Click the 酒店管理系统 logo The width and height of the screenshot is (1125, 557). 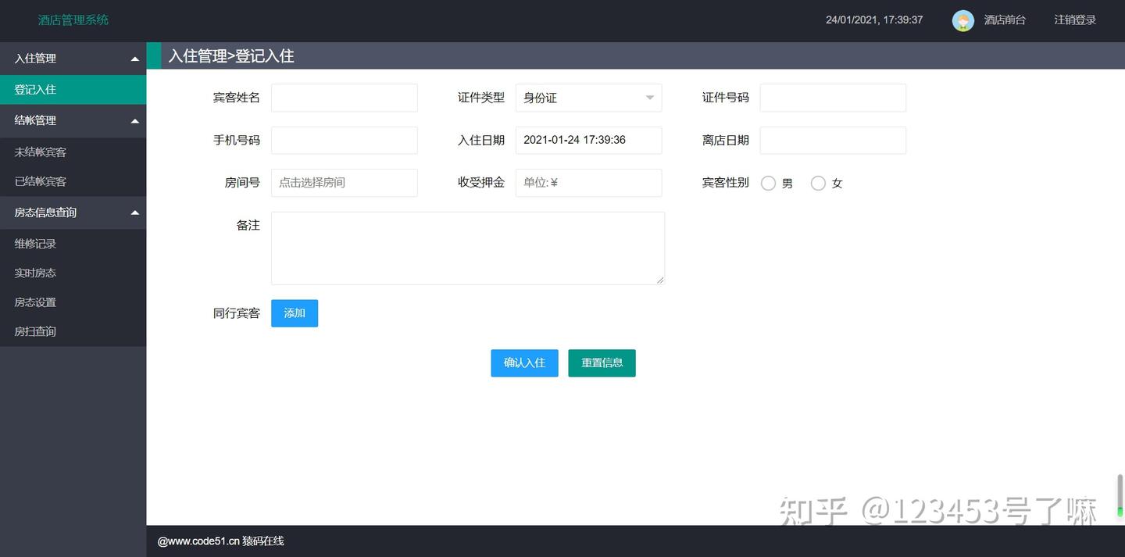point(73,20)
